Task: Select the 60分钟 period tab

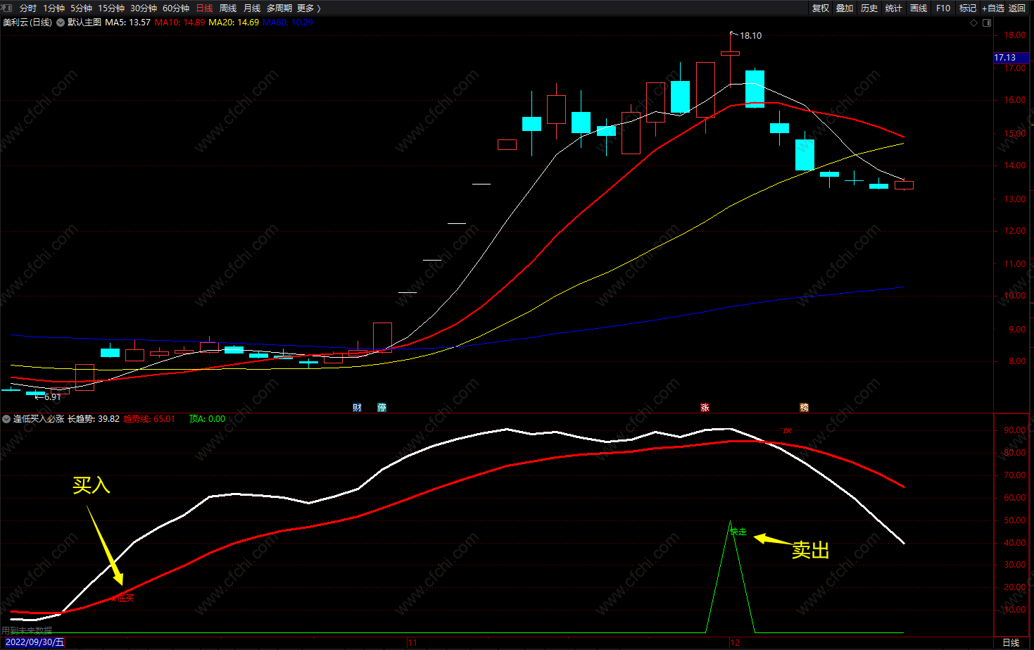Action: click(176, 8)
